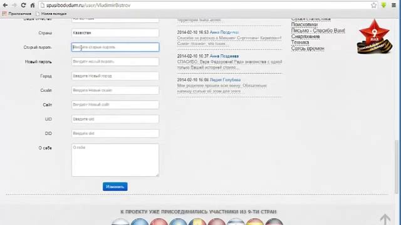Bookmark this page with the star icon

coord(373,5)
